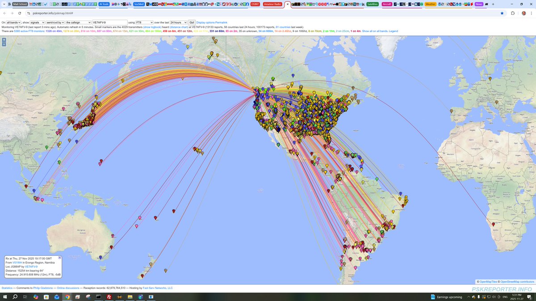Open the '24 hours' time range dropdown

(178, 22)
